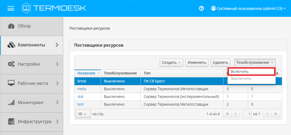The width and height of the screenshot is (291, 135).
Task: Open the stal provider link
Action: [x=80, y=97]
